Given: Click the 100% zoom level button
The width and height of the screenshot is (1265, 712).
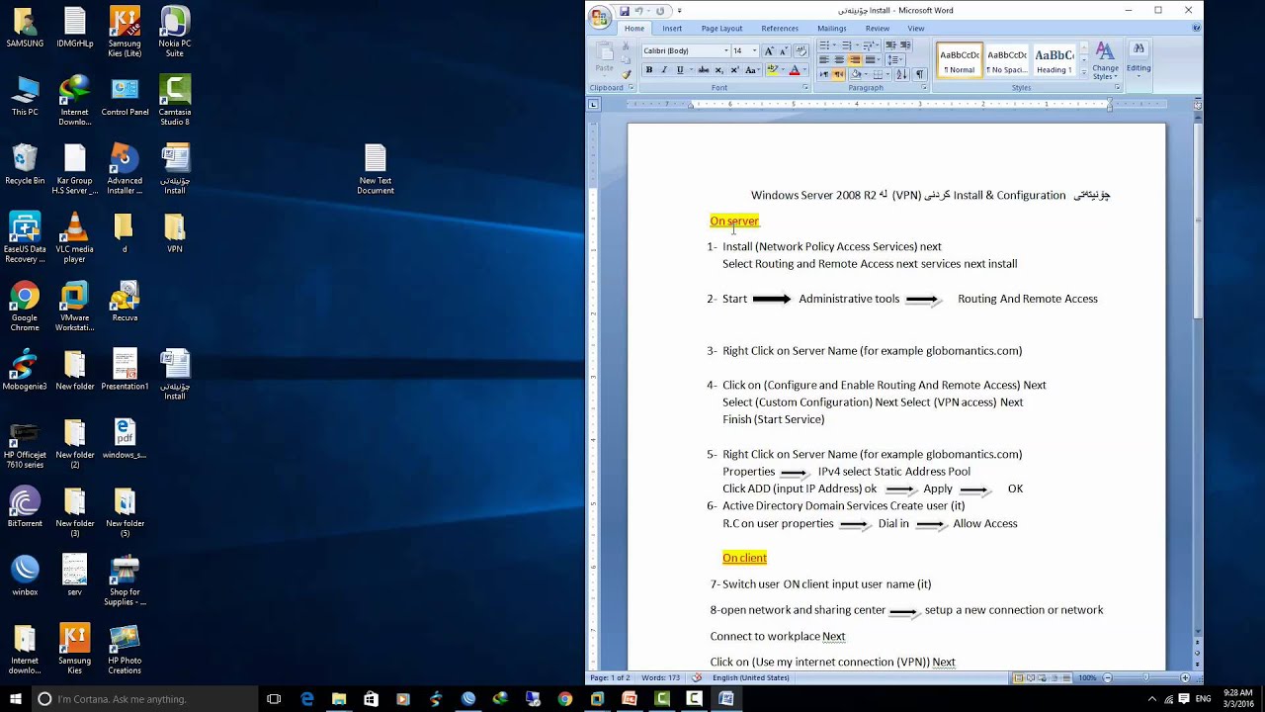Looking at the screenshot, I should coord(1087,677).
